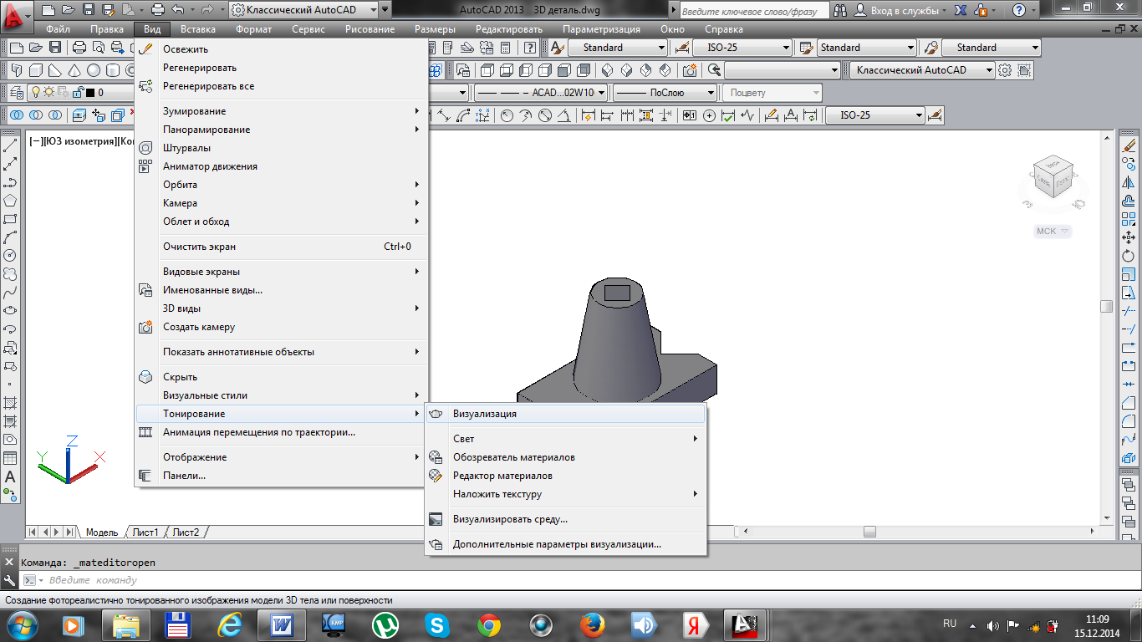The width and height of the screenshot is (1142, 642).
Task: Expand the Визуальные стили submenu
Action: pos(282,395)
